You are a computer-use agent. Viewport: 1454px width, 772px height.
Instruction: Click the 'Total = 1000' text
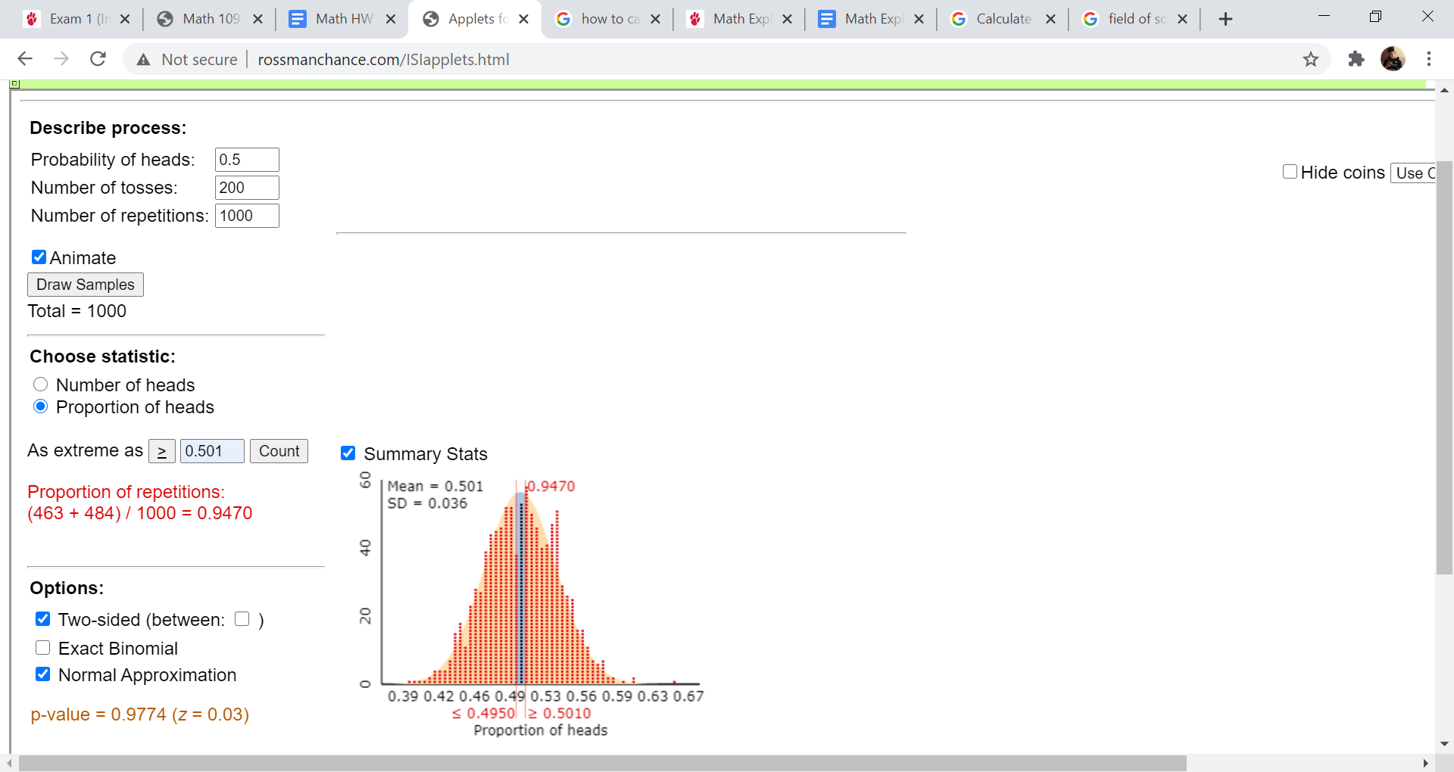coord(77,311)
